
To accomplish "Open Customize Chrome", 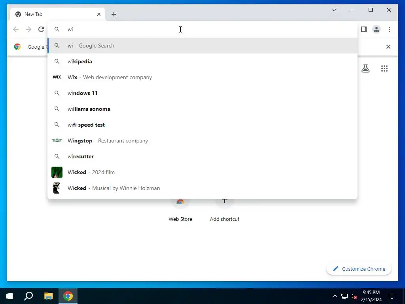I will [x=359, y=269].
